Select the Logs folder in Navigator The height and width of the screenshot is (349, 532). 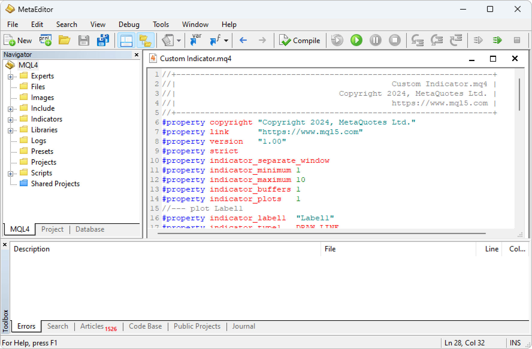(38, 141)
